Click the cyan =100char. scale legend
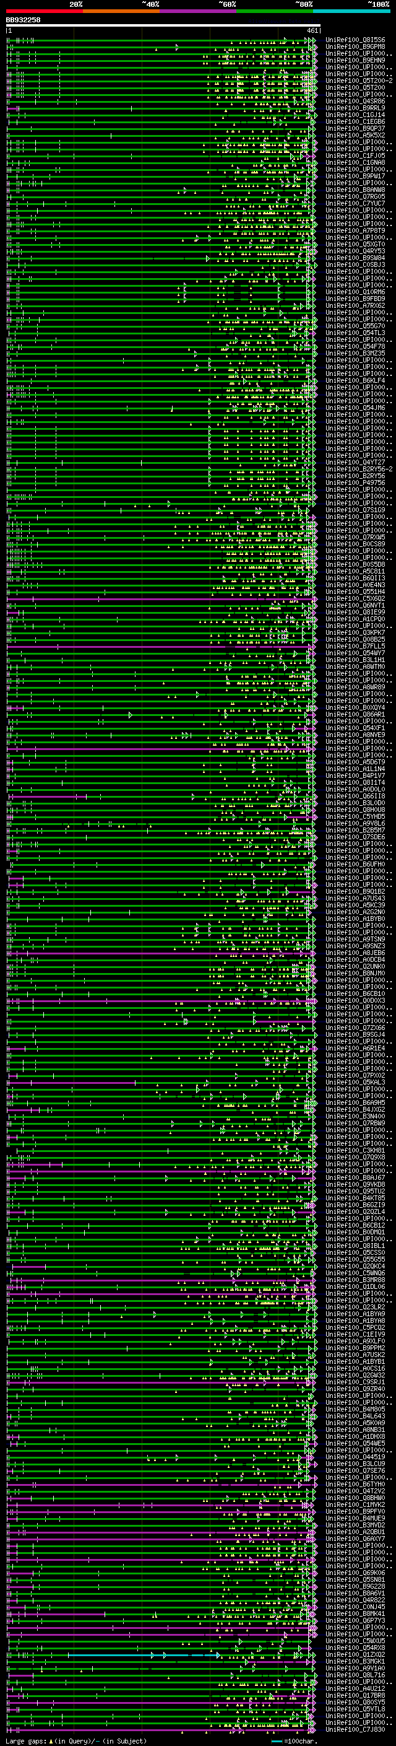The image size is (396, 1746). [x=295, y=1741]
